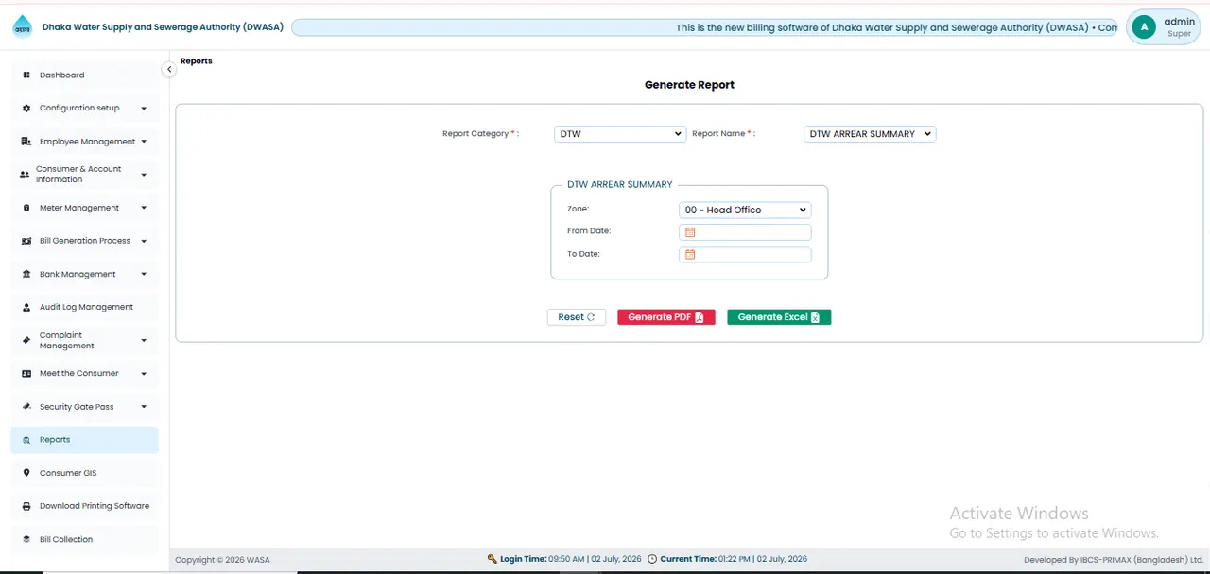Open the Reports menu item
The image size is (1210, 574).
click(85, 440)
